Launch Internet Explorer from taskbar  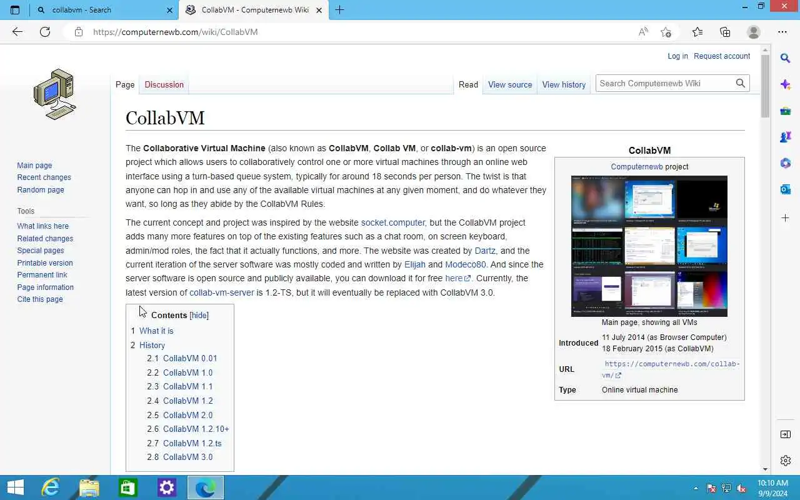(51, 487)
